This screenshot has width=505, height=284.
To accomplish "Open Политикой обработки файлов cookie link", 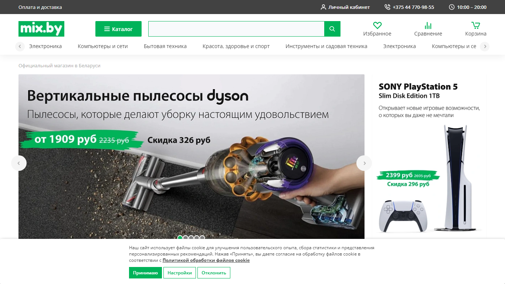I will coord(206,260).
